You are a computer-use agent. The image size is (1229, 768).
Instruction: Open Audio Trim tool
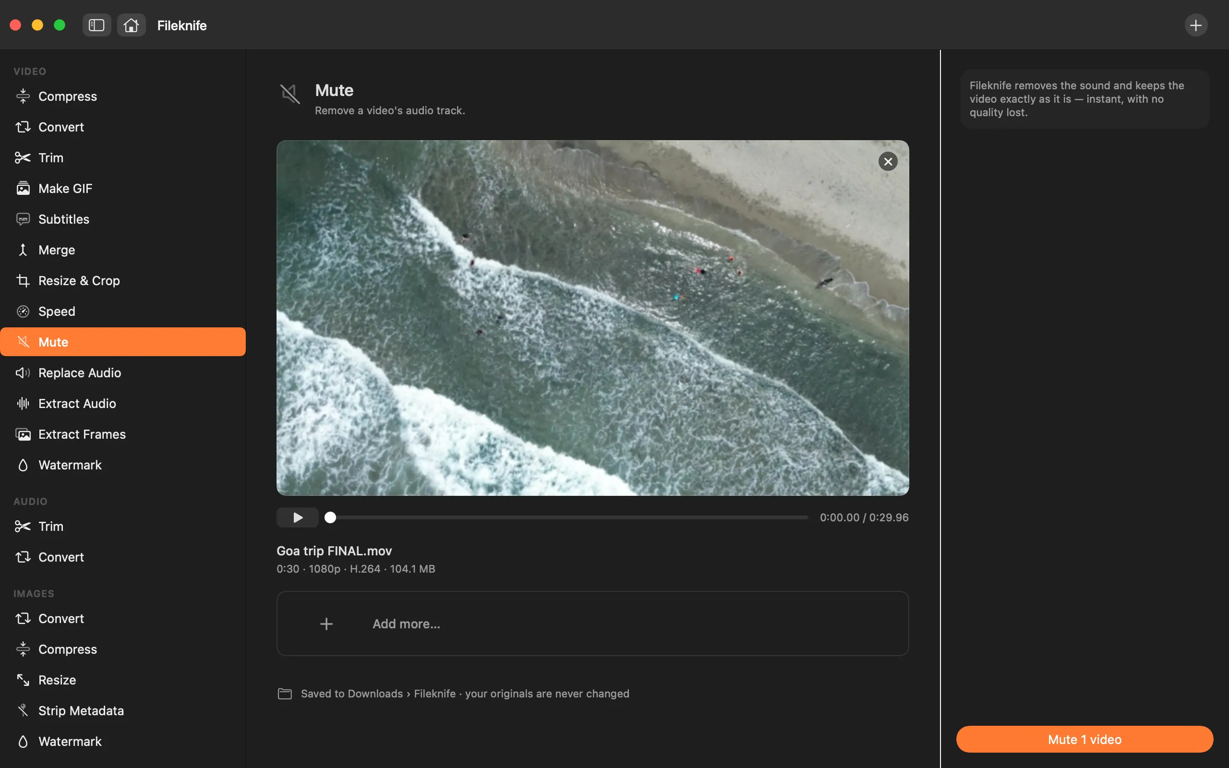123,526
